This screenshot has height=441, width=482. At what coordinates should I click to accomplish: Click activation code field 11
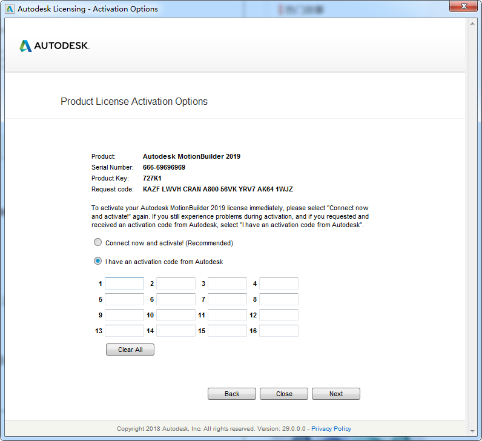(x=228, y=315)
